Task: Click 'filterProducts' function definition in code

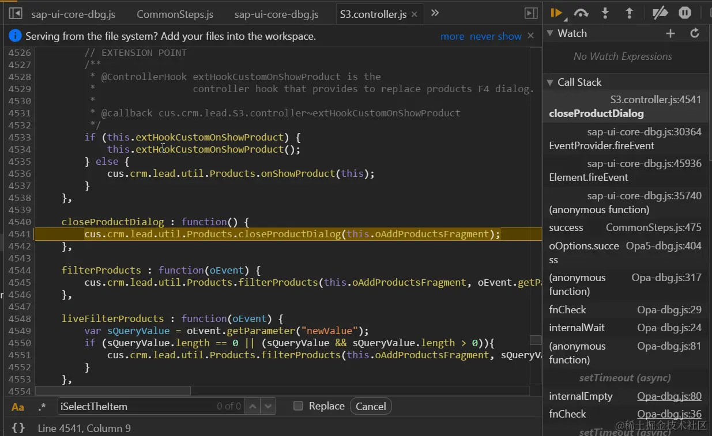Action: pos(101,270)
